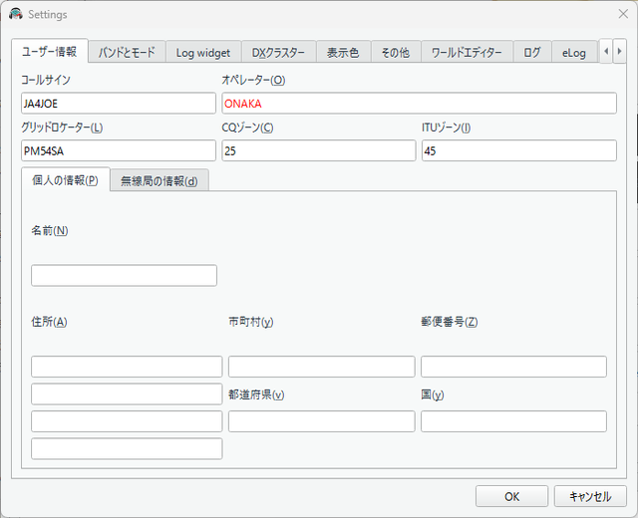
Task: Click the コールサイン label
Action: (x=46, y=80)
